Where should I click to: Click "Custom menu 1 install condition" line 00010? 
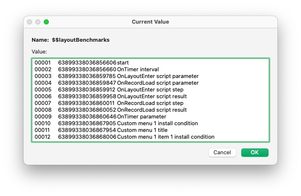tap(157, 123)
